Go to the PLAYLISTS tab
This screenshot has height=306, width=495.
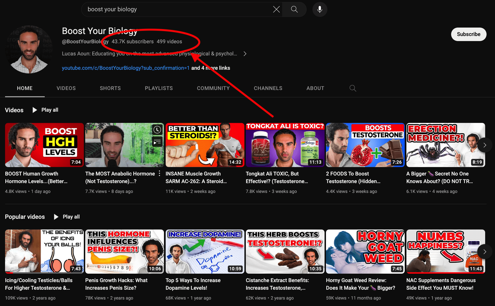[159, 88]
